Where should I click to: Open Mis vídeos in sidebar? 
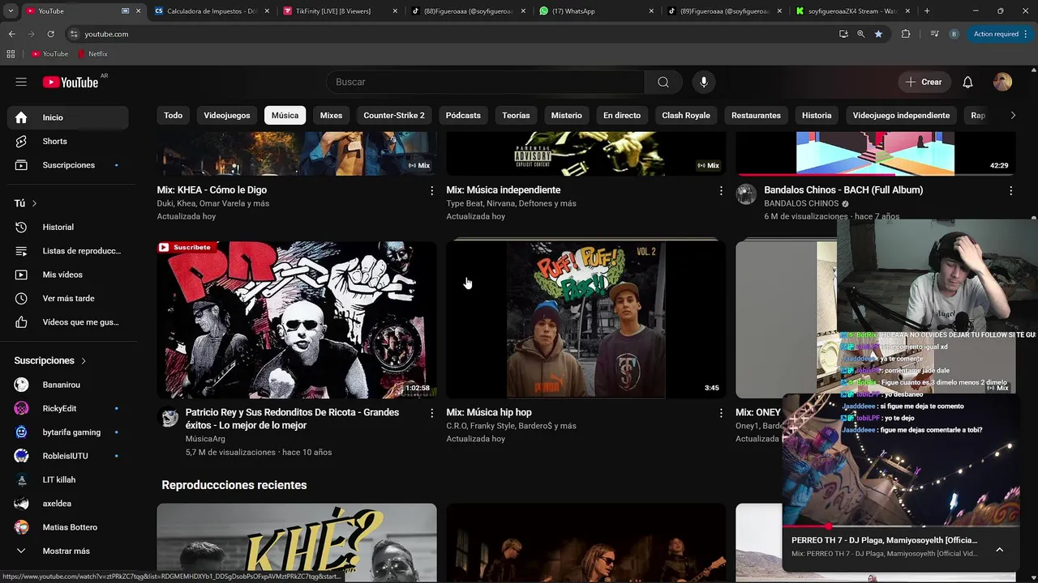pos(68,274)
